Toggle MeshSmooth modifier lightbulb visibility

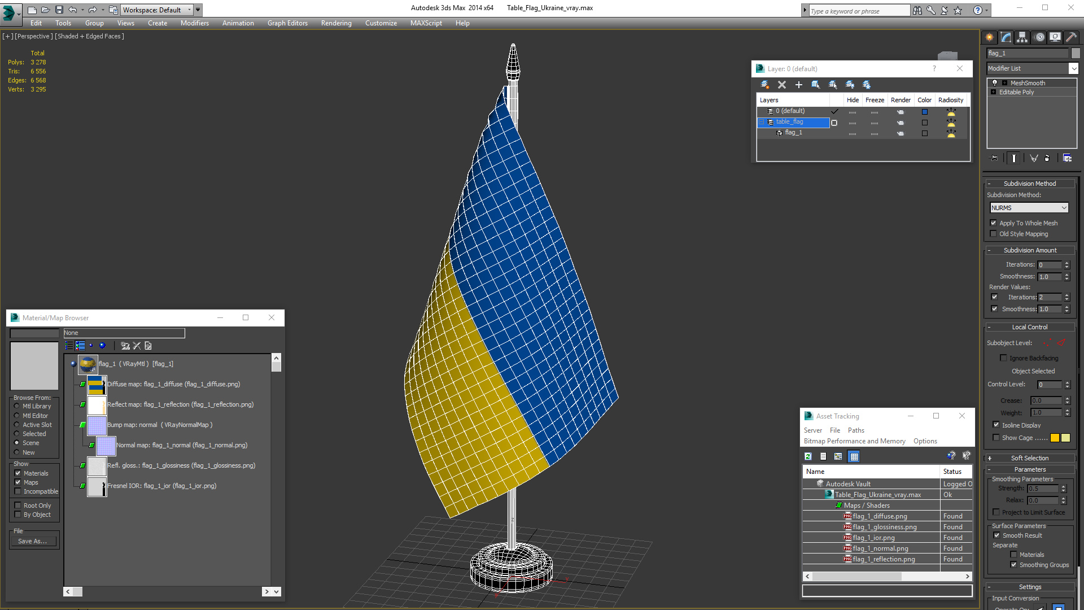coord(995,83)
